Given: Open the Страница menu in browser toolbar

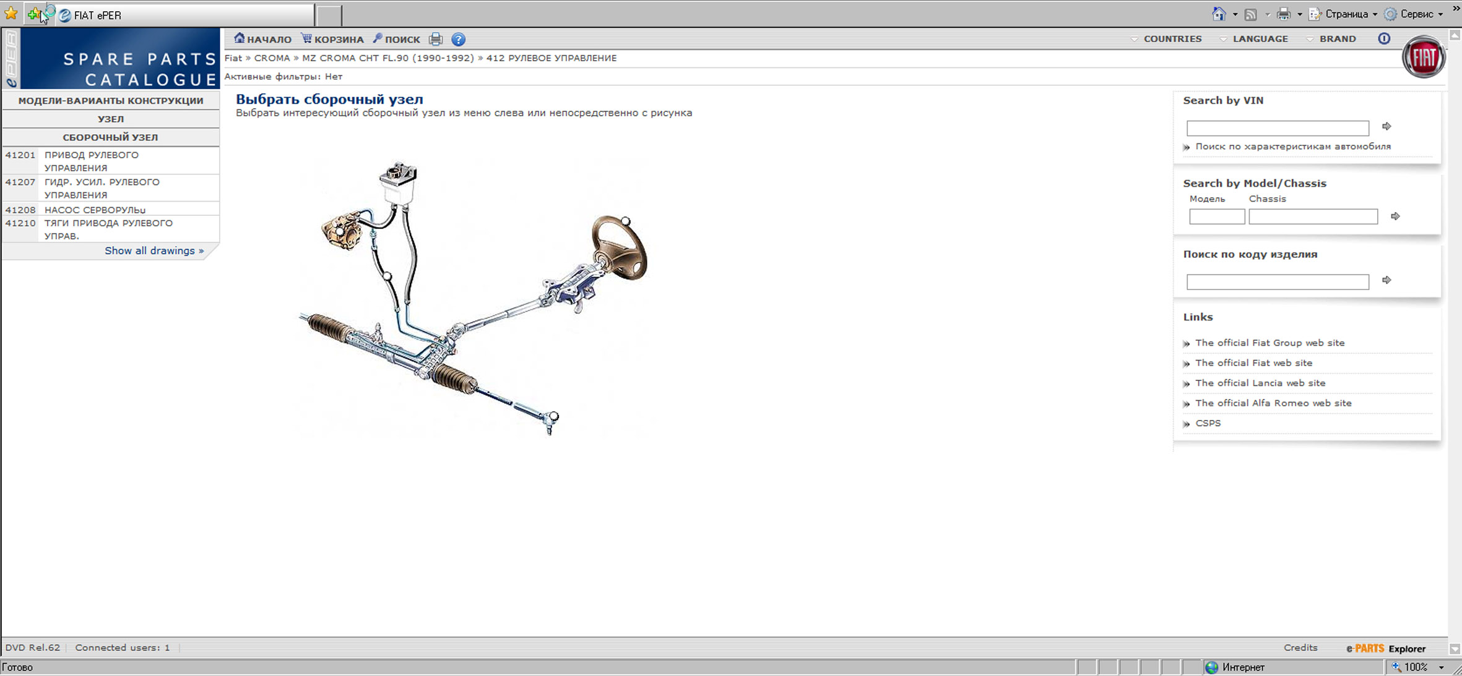Looking at the screenshot, I should click(x=1346, y=14).
